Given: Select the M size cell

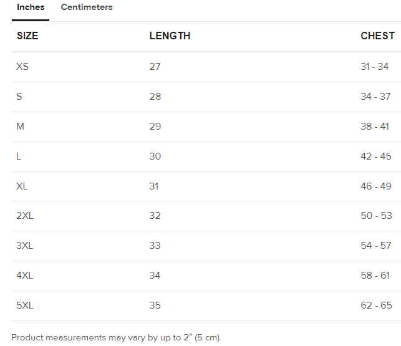Looking at the screenshot, I should [21, 127].
